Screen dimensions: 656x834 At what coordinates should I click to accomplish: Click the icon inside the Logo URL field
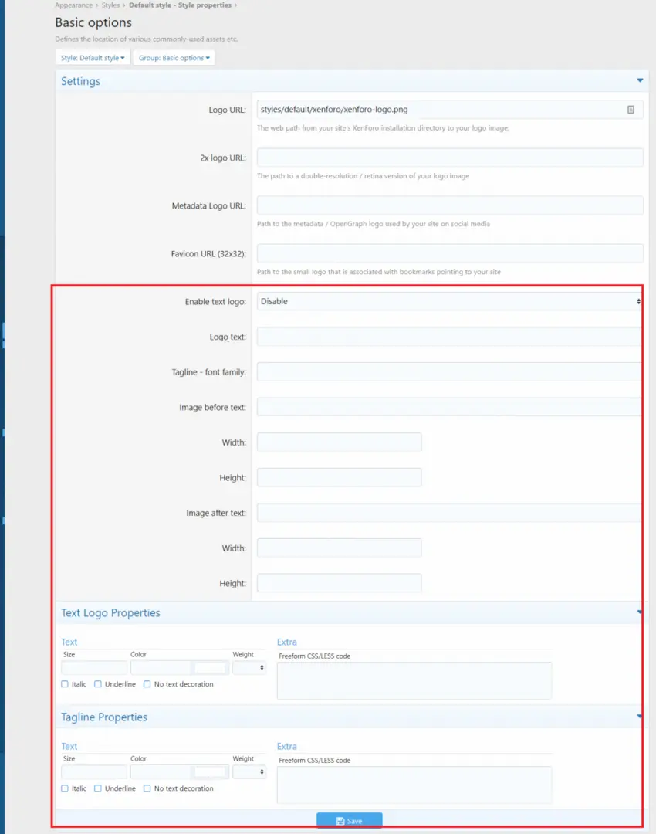(x=631, y=110)
